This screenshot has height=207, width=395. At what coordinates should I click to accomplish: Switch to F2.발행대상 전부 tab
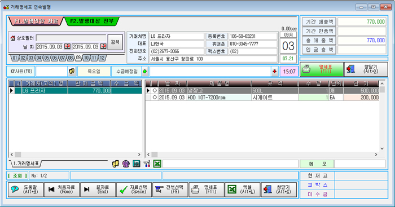91,21
